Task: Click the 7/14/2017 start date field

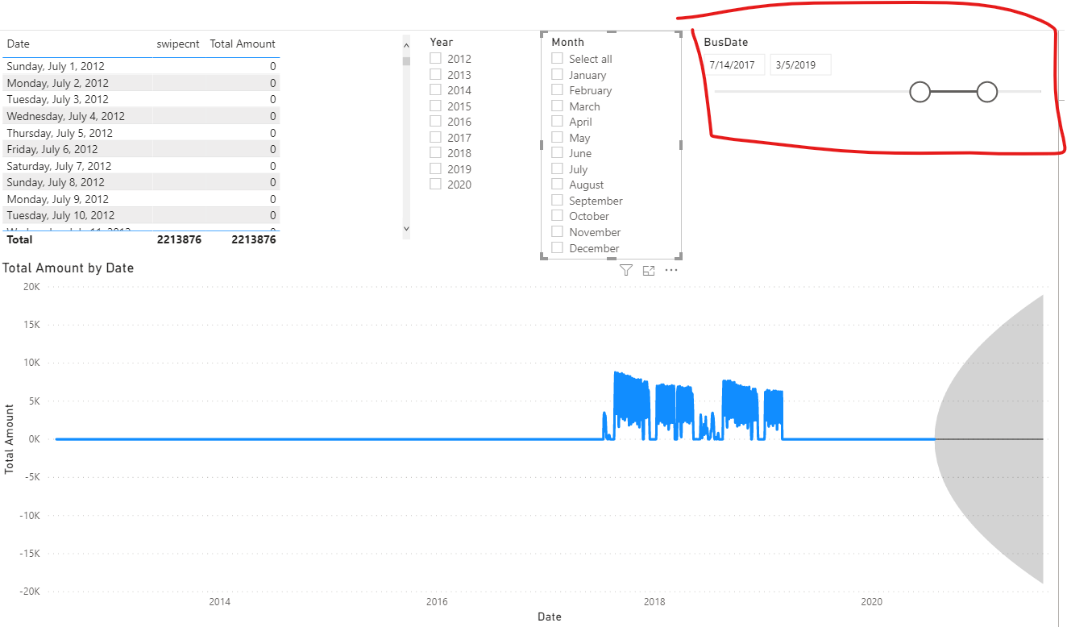Action: click(x=735, y=65)
